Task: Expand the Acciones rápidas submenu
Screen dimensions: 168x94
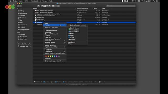Action: [x=55, y=43]
